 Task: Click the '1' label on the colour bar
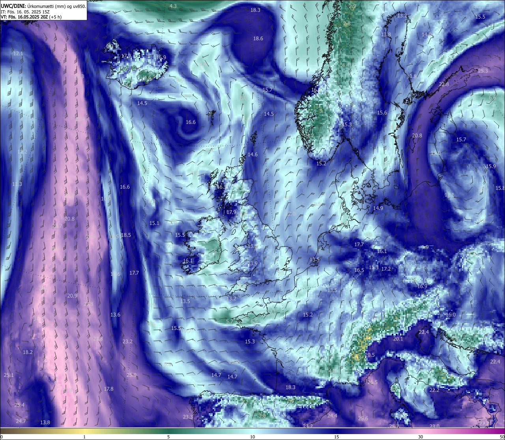84,437
